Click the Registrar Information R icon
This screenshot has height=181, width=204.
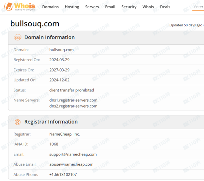[x=18, y=122]
